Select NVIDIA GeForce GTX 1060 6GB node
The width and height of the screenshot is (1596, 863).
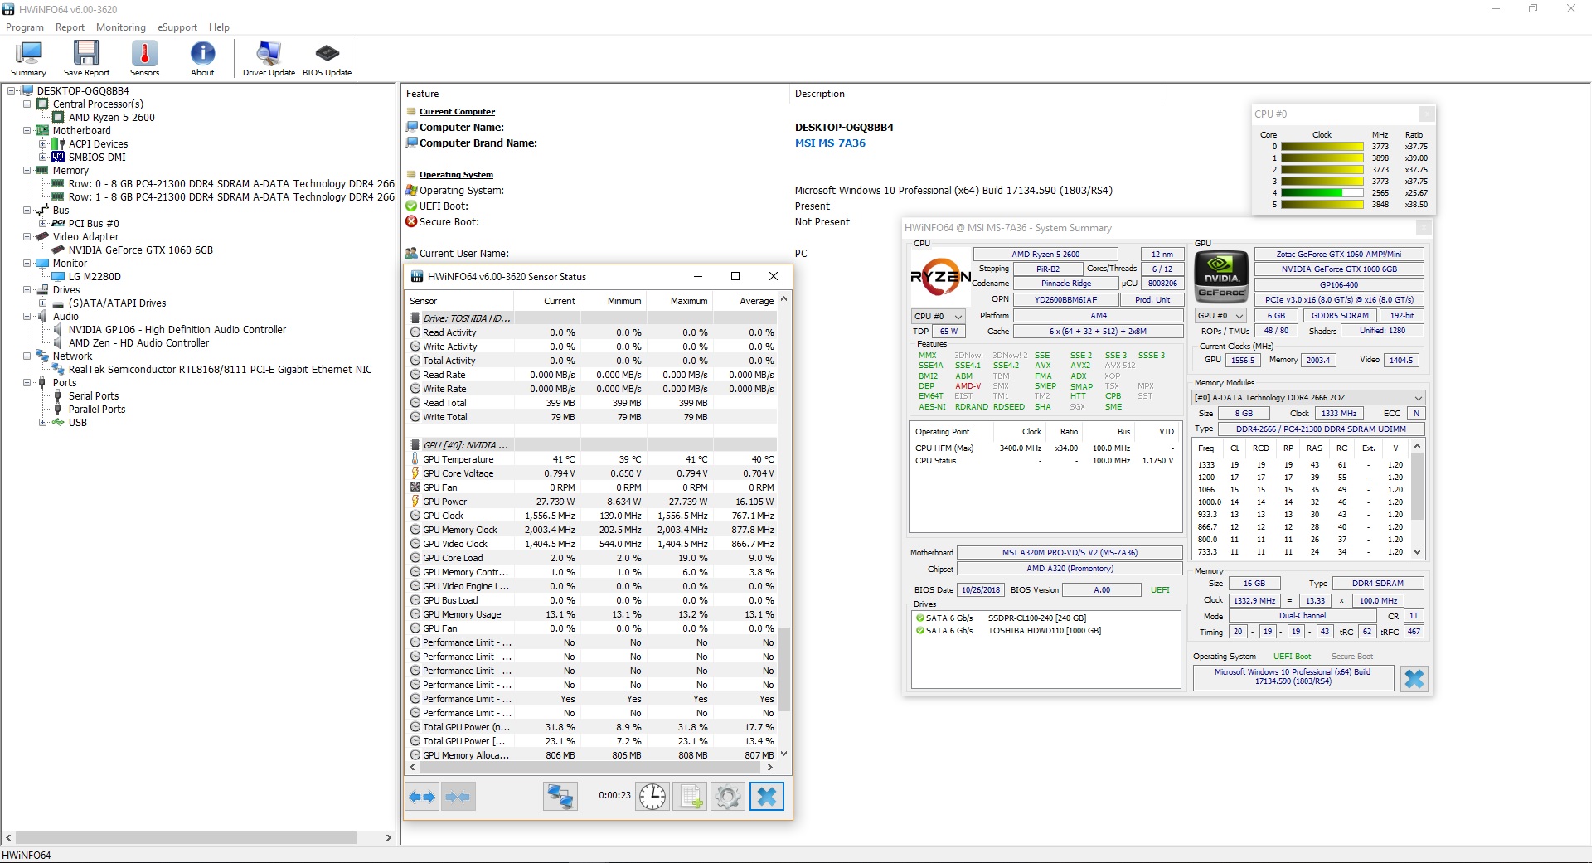tap(140, 250)
